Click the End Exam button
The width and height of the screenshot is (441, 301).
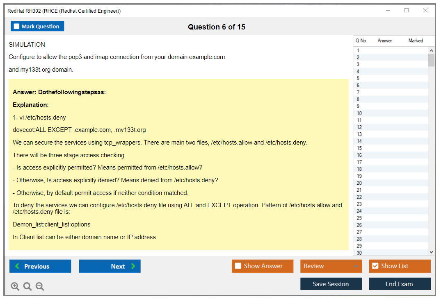coord(400,284)
